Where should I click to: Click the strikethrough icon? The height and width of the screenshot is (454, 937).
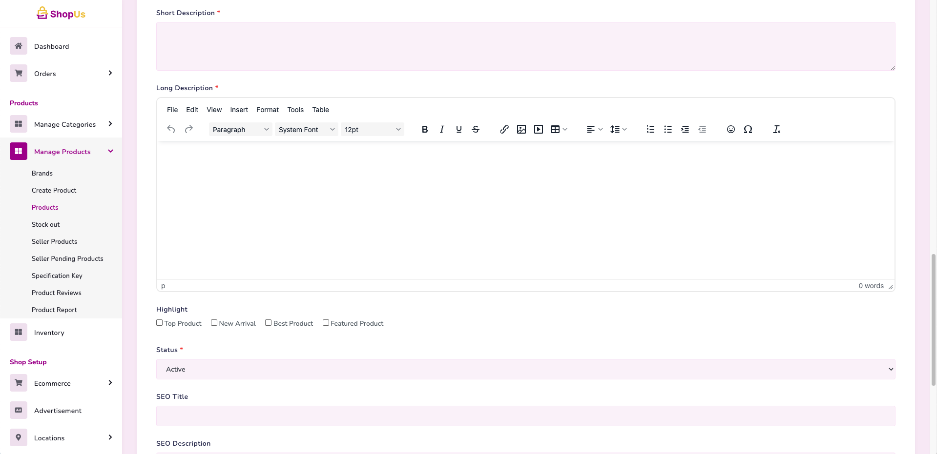pos(476,129)
